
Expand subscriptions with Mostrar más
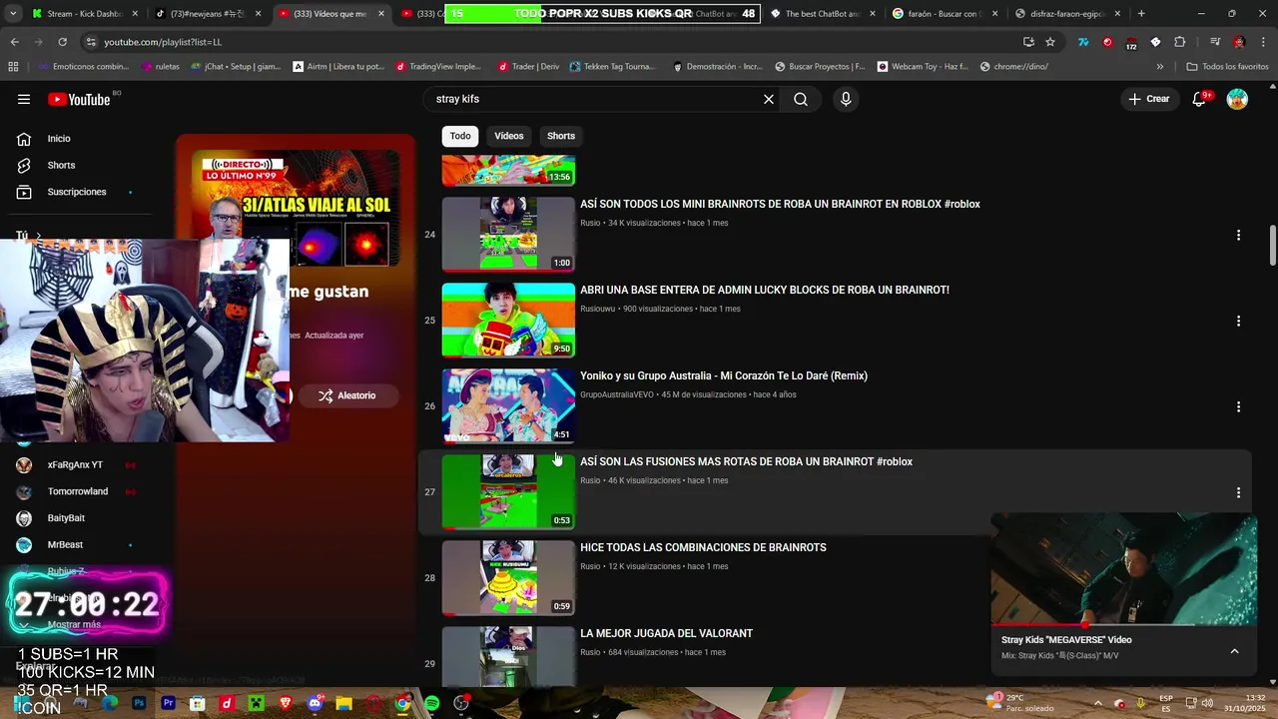tap(74, 624)
